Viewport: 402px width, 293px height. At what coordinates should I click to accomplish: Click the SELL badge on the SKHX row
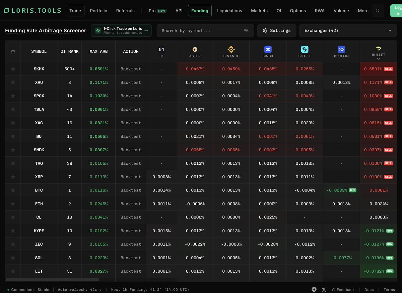point(388,69)
